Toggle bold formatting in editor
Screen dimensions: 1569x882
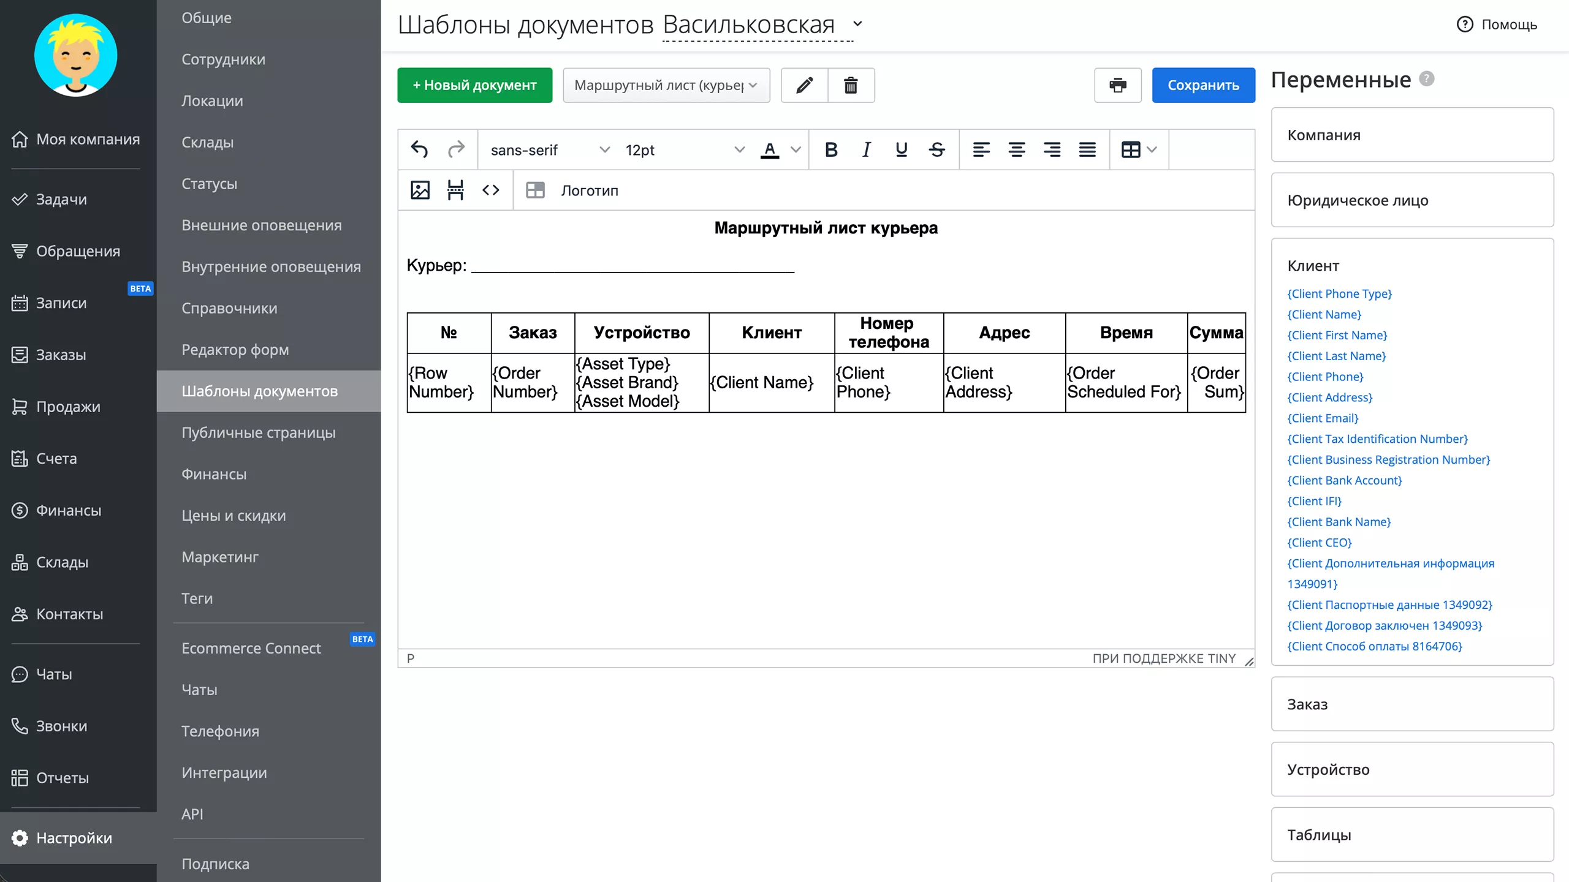click(x=831, y=149)
